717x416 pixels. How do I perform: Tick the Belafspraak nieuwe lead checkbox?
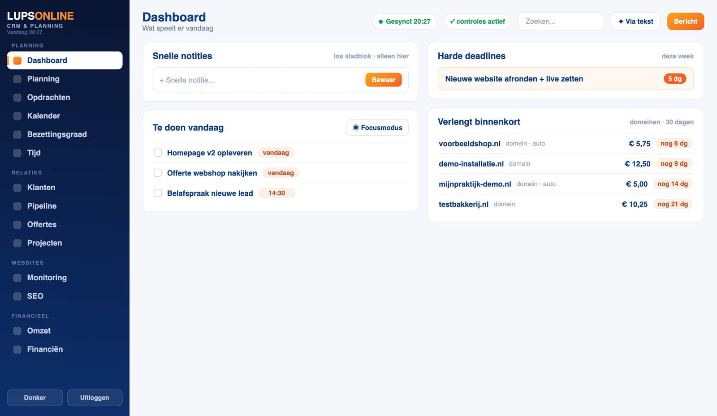click(x=158, y=193)
